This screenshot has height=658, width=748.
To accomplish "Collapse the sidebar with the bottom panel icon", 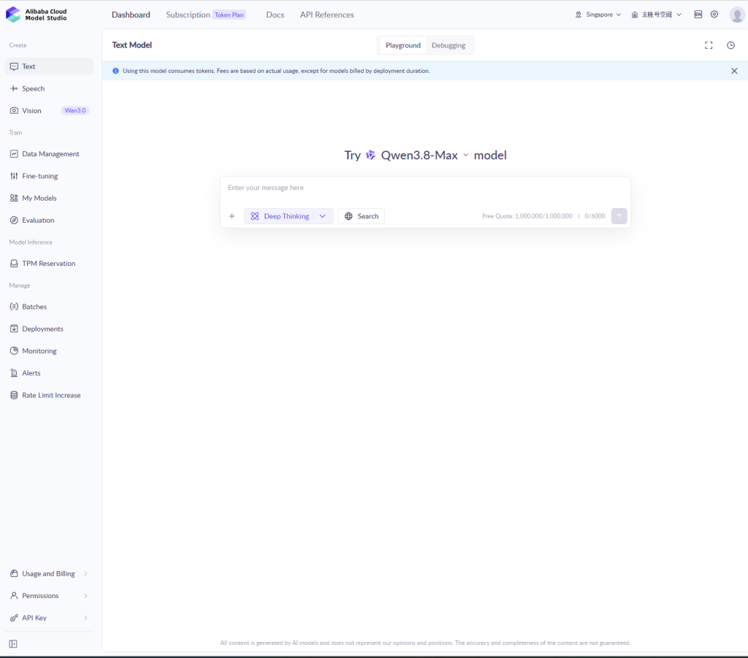I will point(13,644).
